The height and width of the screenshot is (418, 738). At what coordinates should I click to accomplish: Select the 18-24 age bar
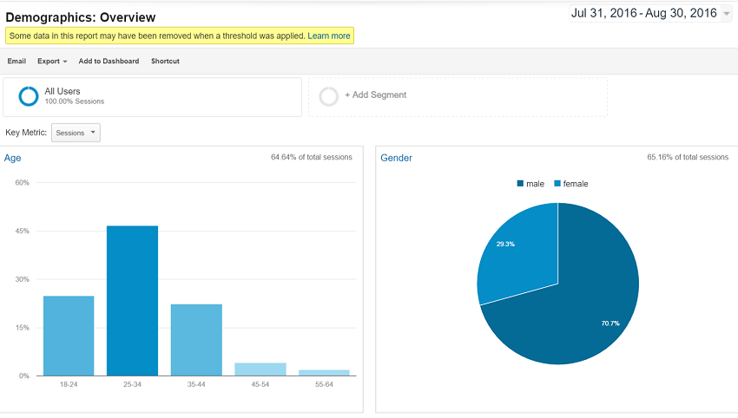pyautogui.click(x=69, y=336)
